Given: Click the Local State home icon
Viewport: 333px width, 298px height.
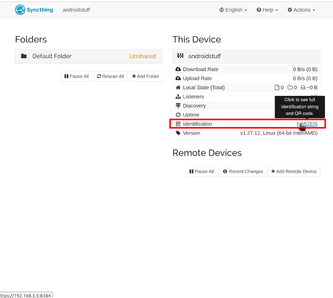Looking at the screenshot, I should point(178,87).
